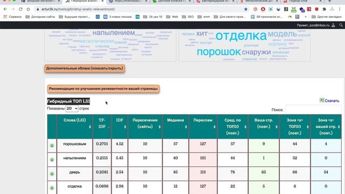Open the SEO bookmark folder
The image size is (345, 194).
click(188, 17)
